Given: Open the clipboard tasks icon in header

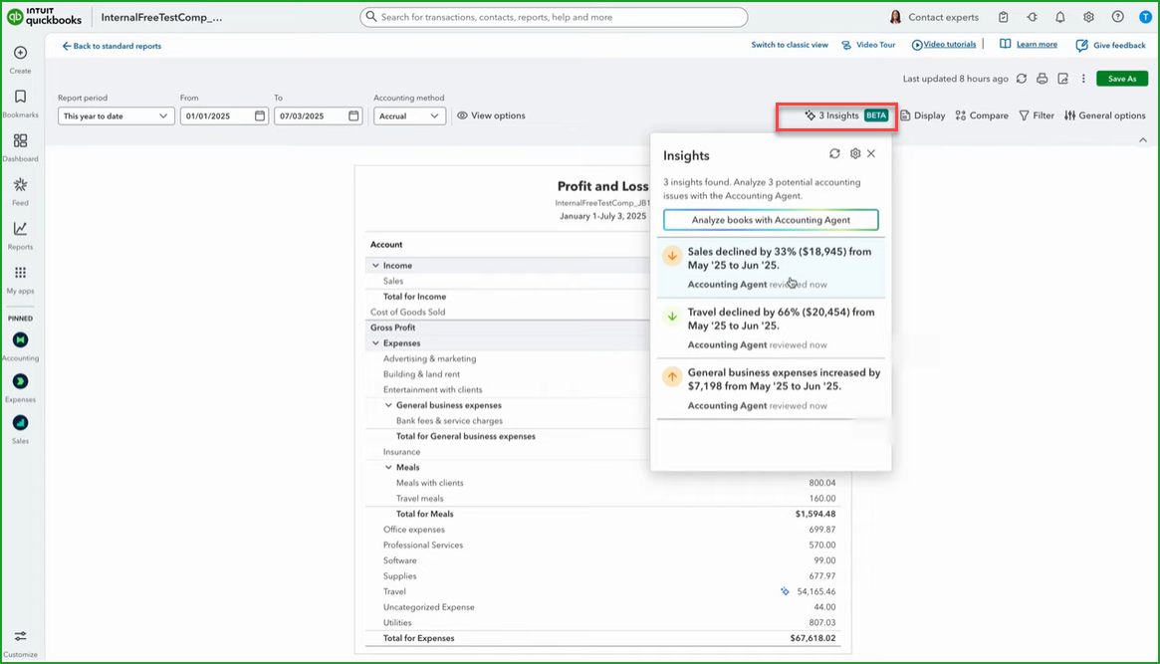Looking at the screenshot, I should (x=1003, y=17).
